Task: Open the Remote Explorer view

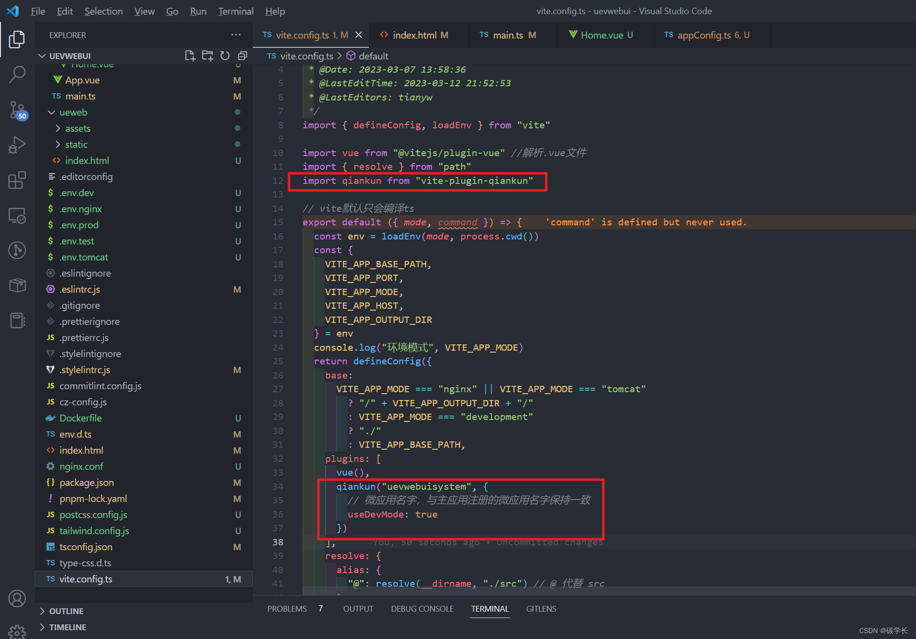Action: tap(17, 215)
